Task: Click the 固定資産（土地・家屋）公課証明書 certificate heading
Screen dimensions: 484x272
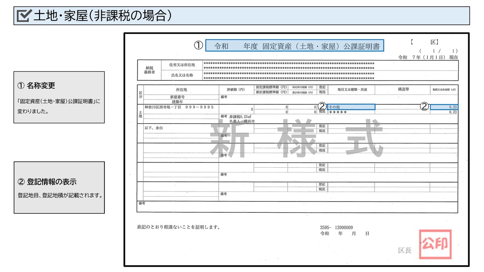Action: 295,46
